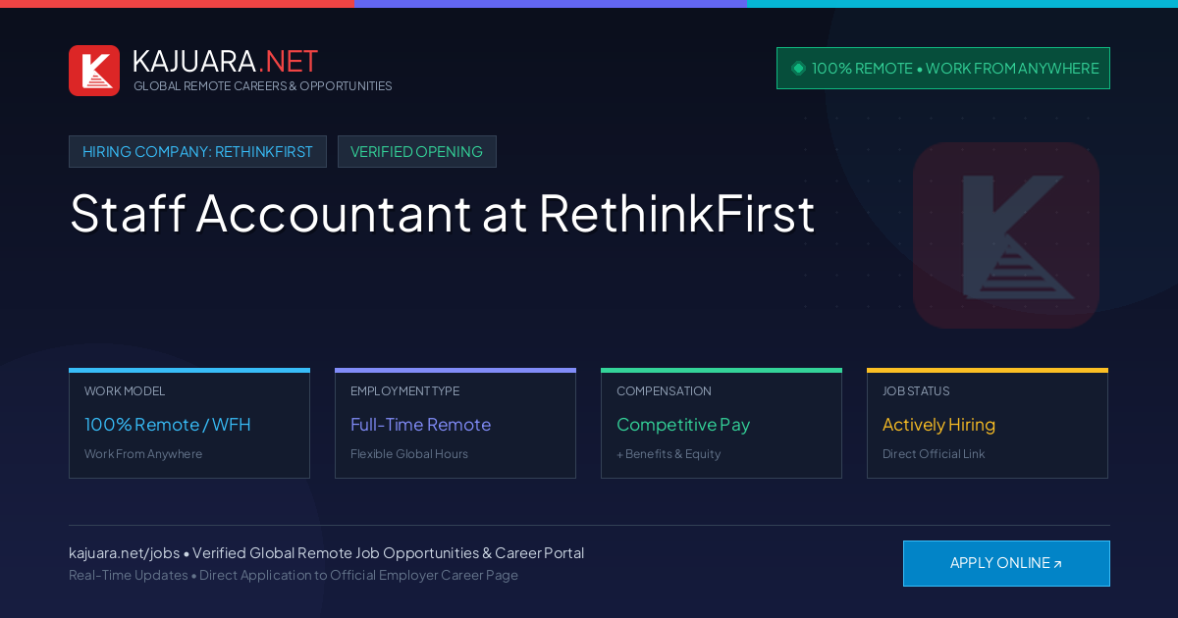Click the Actively Hiring status text
The image size is (1178, 618).
(x=938, y=425)
